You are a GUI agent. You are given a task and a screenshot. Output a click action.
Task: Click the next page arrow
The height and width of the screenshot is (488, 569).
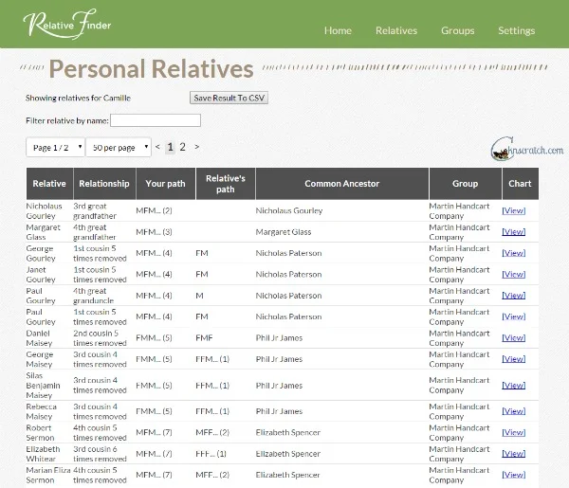coord(196,147)
